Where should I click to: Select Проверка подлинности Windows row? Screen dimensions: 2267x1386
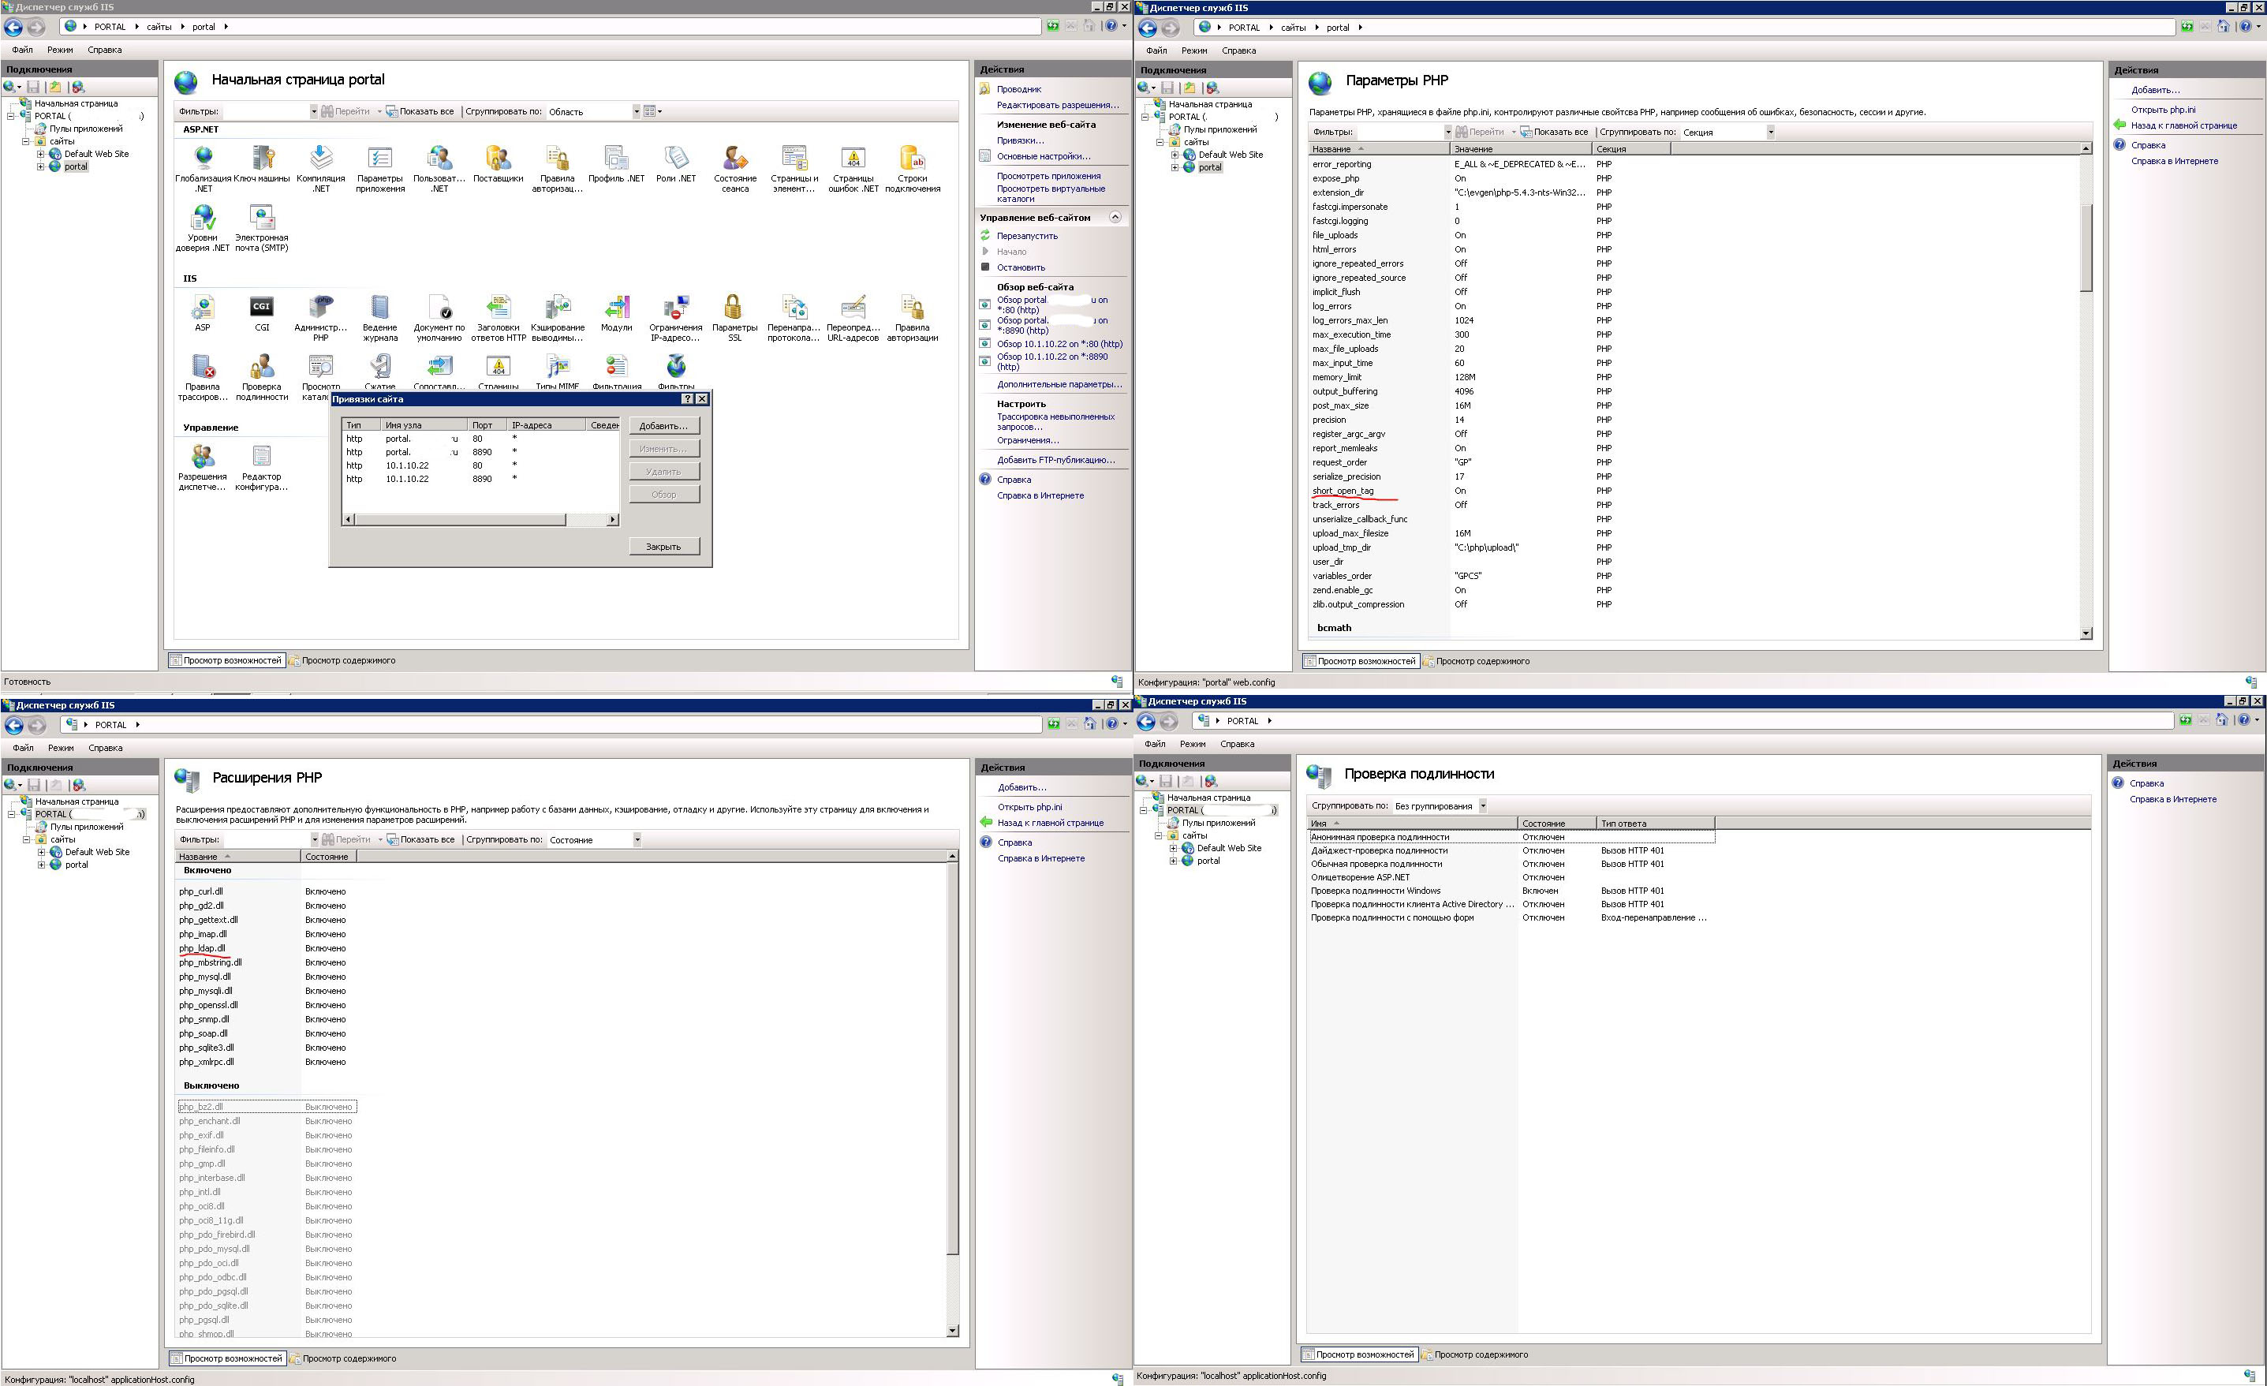pos(1511,891)
